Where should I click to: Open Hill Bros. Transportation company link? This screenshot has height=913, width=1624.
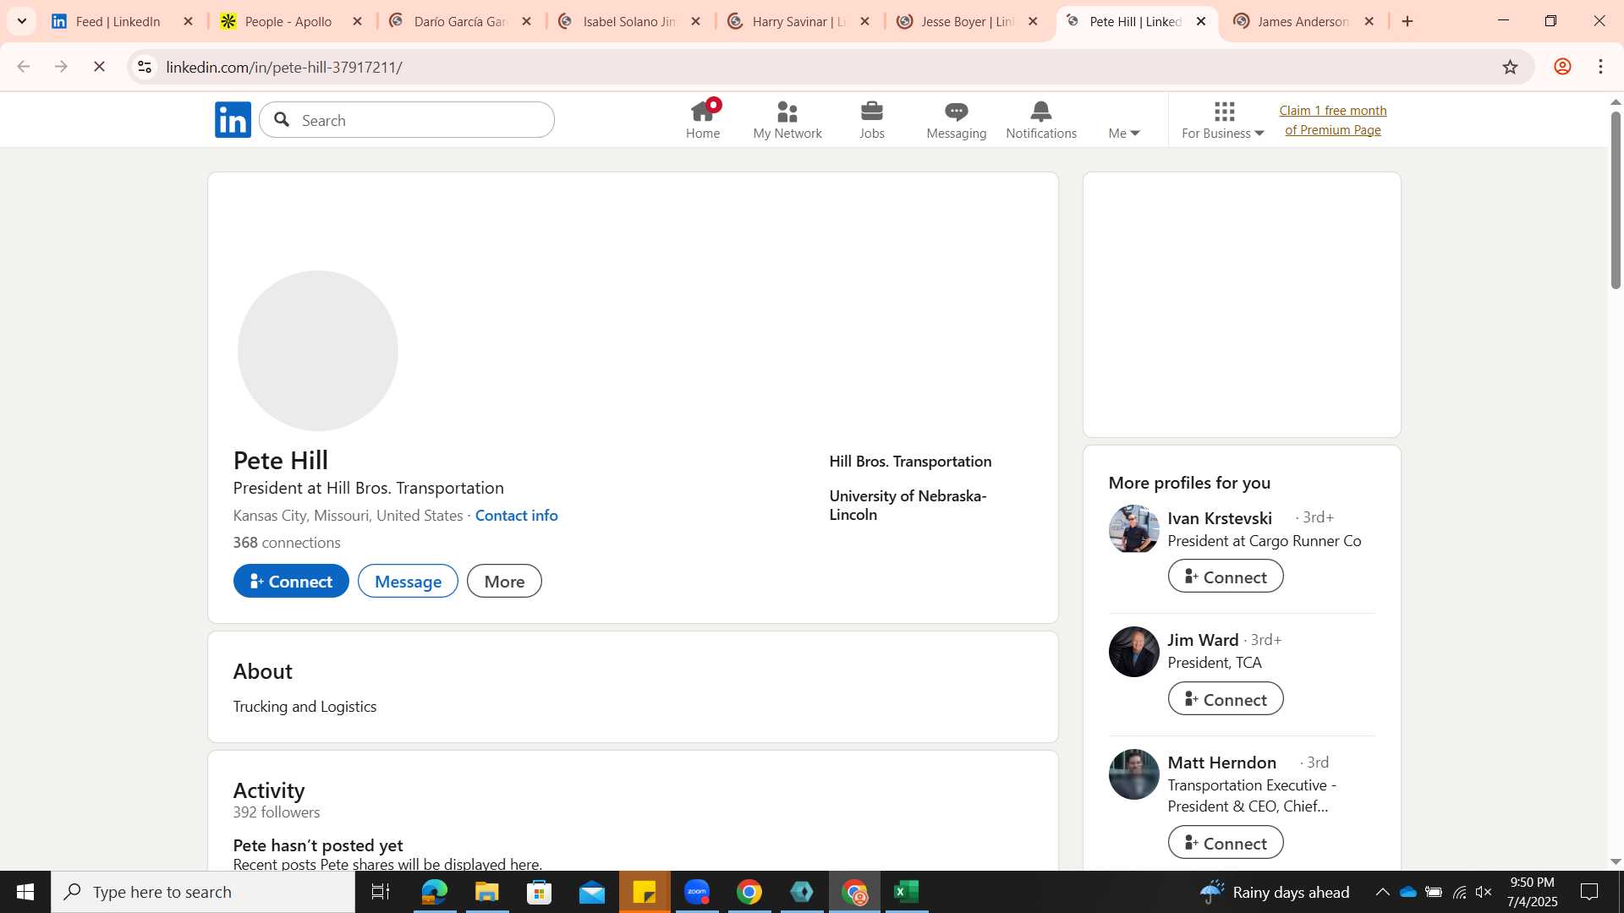910,461
